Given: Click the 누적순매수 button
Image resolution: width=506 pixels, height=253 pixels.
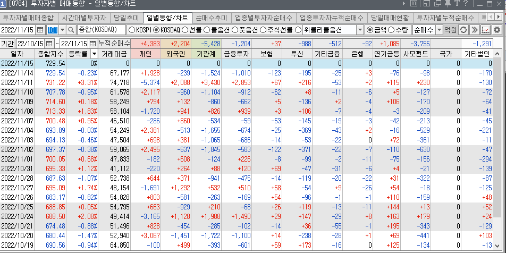Looking at the screenshot, I should tap(114, 43).
